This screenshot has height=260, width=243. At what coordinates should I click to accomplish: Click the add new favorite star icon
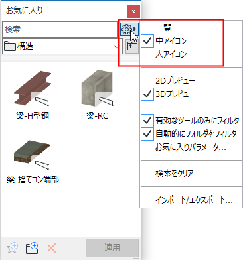(x=13, y=248)
